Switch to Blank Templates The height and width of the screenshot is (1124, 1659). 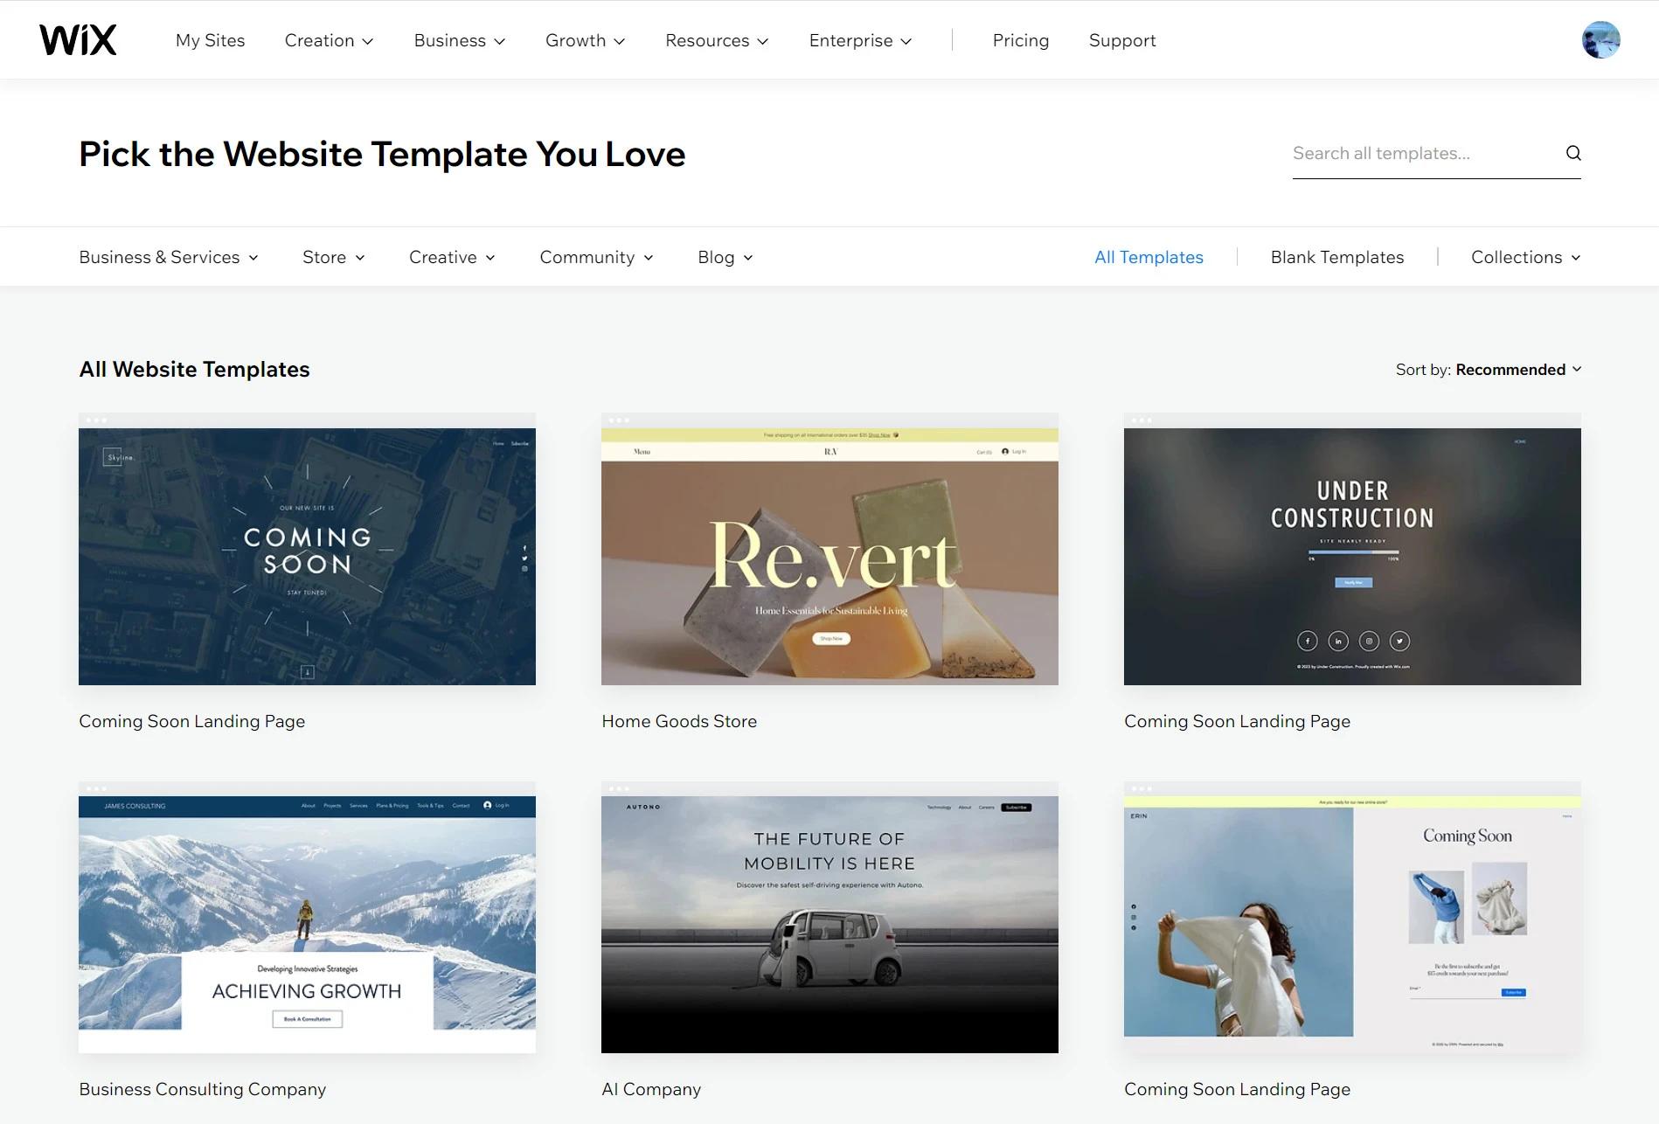[1336, 257]
